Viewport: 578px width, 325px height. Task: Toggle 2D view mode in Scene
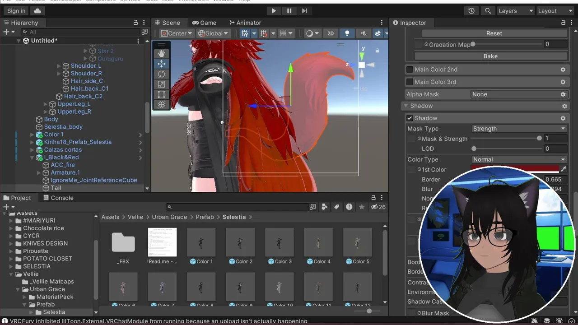[331, 33]
